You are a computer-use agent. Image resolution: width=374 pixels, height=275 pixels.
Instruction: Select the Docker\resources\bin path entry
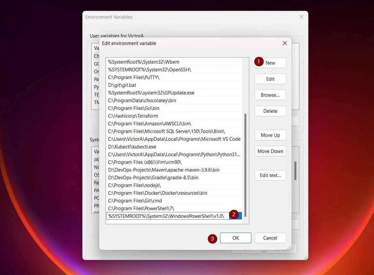click(x=174, y=193)
